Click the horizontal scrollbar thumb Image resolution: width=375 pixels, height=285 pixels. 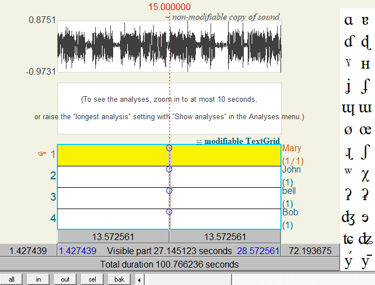pyautogui.click(x=190, y=279)
